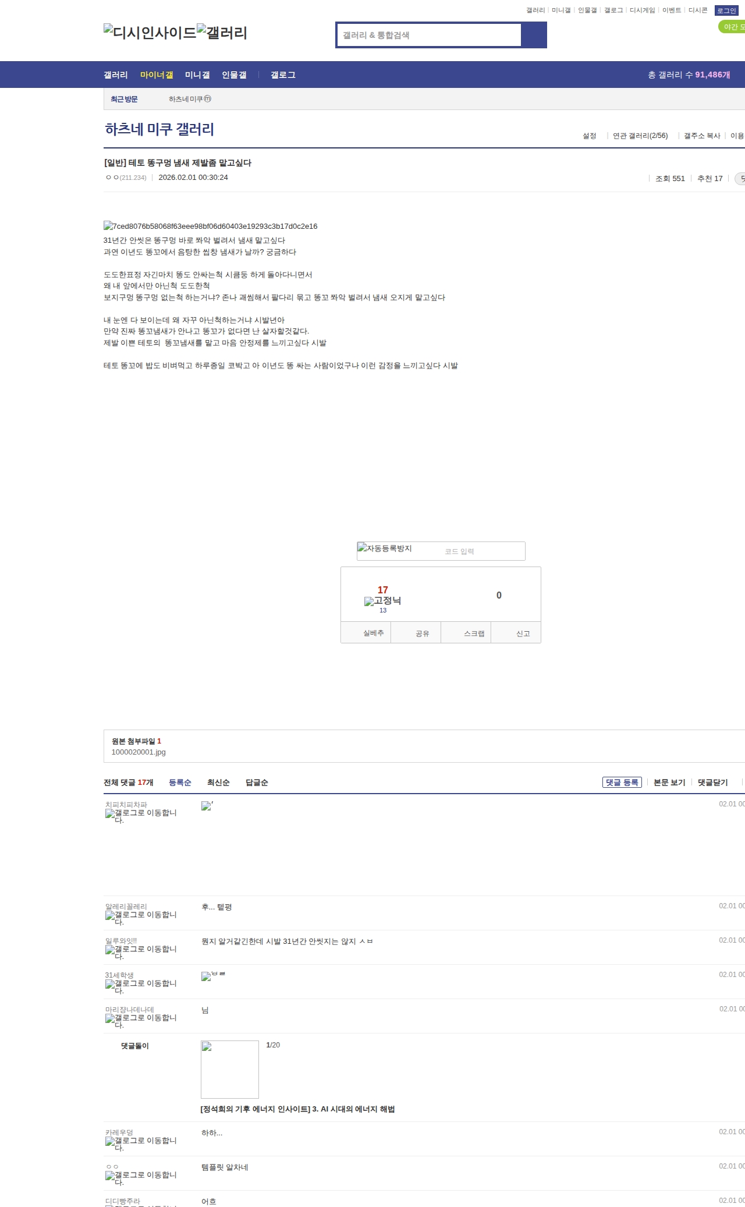
Task: Click the 자동등록방지 captcha image
Action: pyautogui.click(x=385, y=548)
